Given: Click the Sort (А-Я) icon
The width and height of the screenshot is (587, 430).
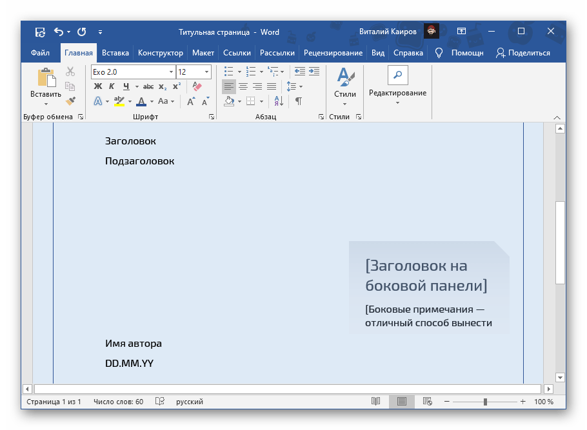Looking at the screenshot, I should point(279,101).
